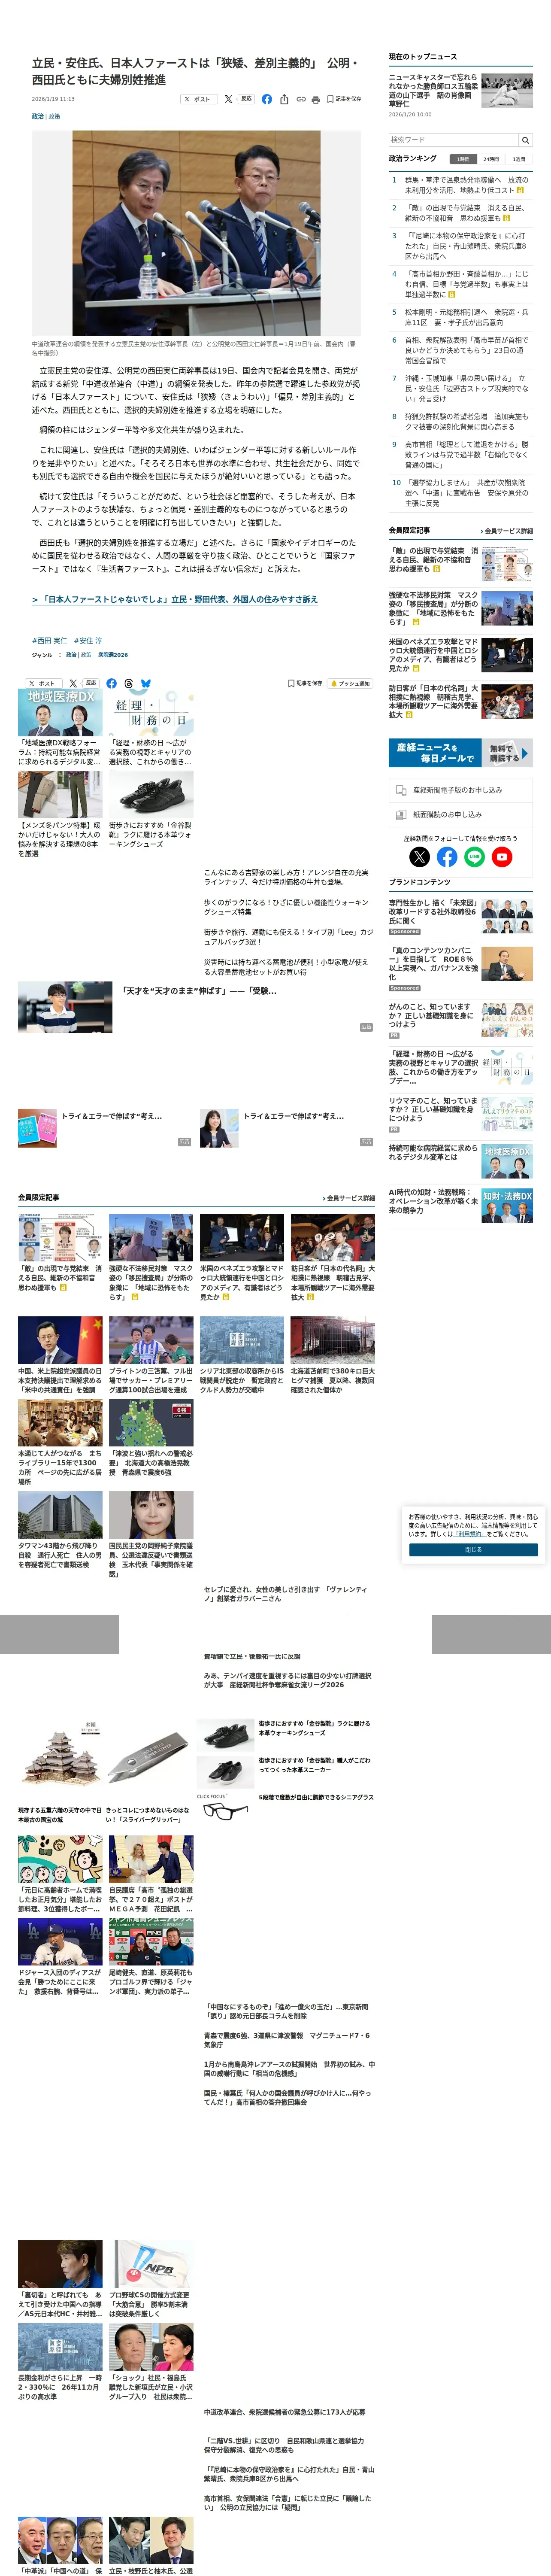Open 産経新聞電子版のお申し込み link
Image resolution: width=551 pixels, height=2576 pixels.
pyautogui.click(x=460, y=790)
